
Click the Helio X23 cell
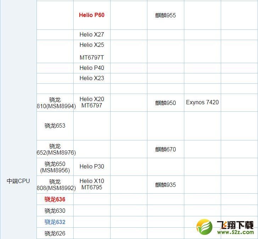[92, 78]
